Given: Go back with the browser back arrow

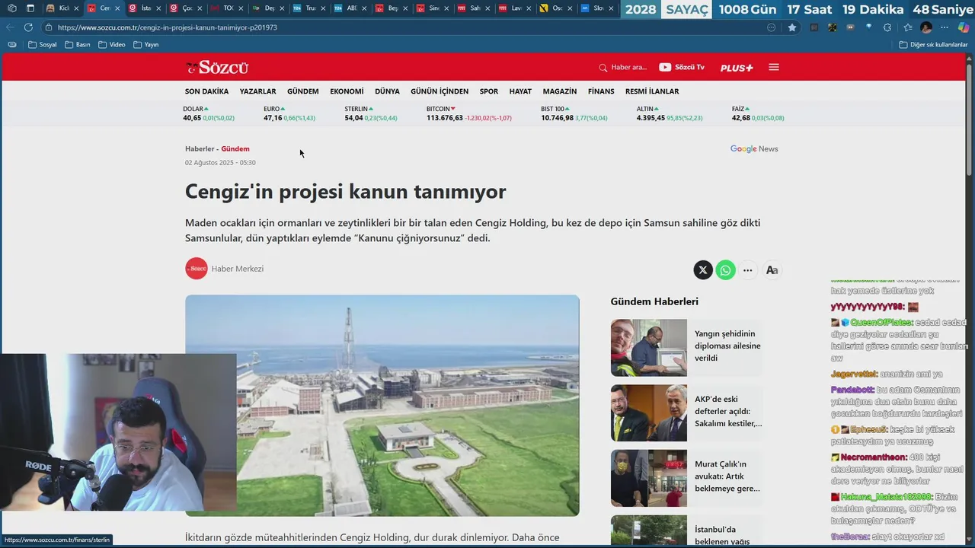Looking at the screenshot, I should 11,27.
